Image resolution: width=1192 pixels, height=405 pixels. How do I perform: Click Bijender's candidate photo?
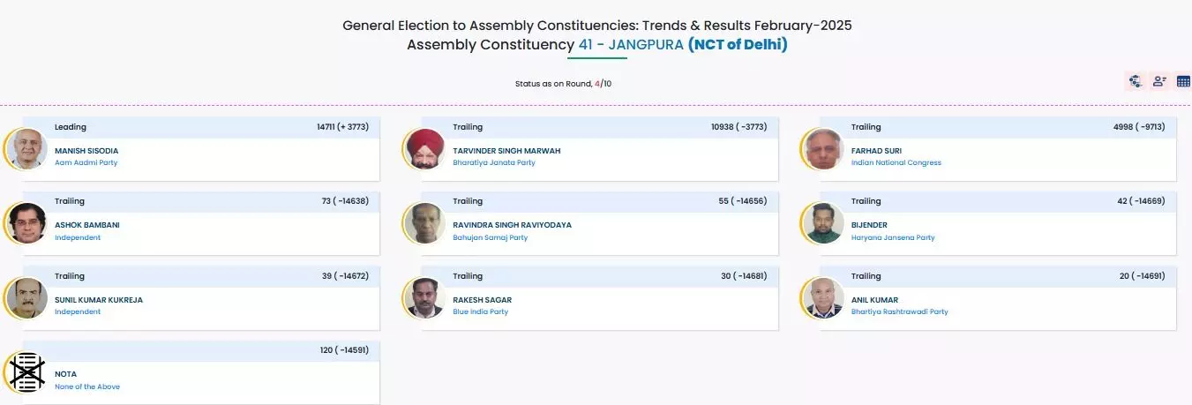tap(823, 223)
